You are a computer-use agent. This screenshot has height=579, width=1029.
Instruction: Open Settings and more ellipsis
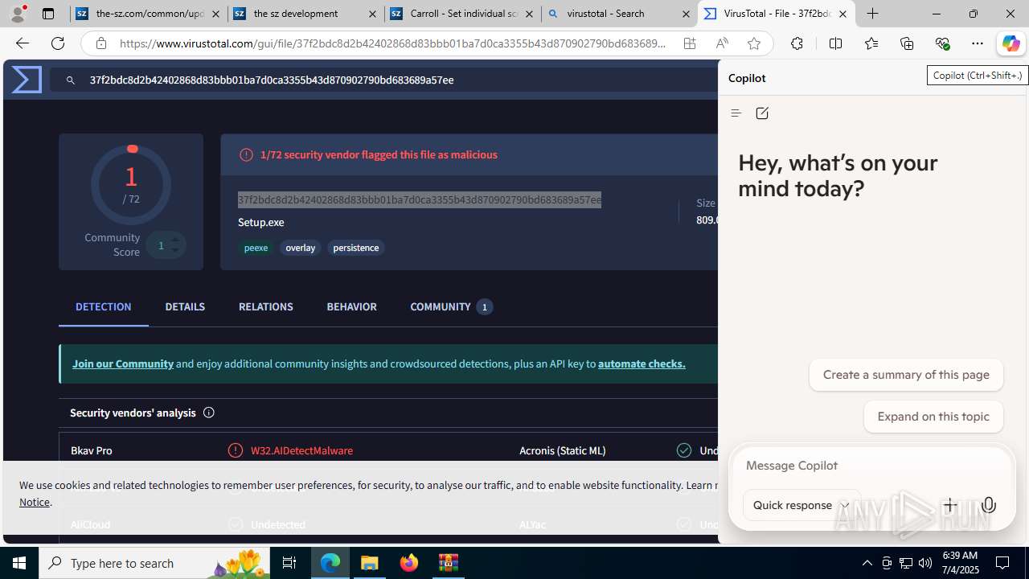tap(978, 43)
